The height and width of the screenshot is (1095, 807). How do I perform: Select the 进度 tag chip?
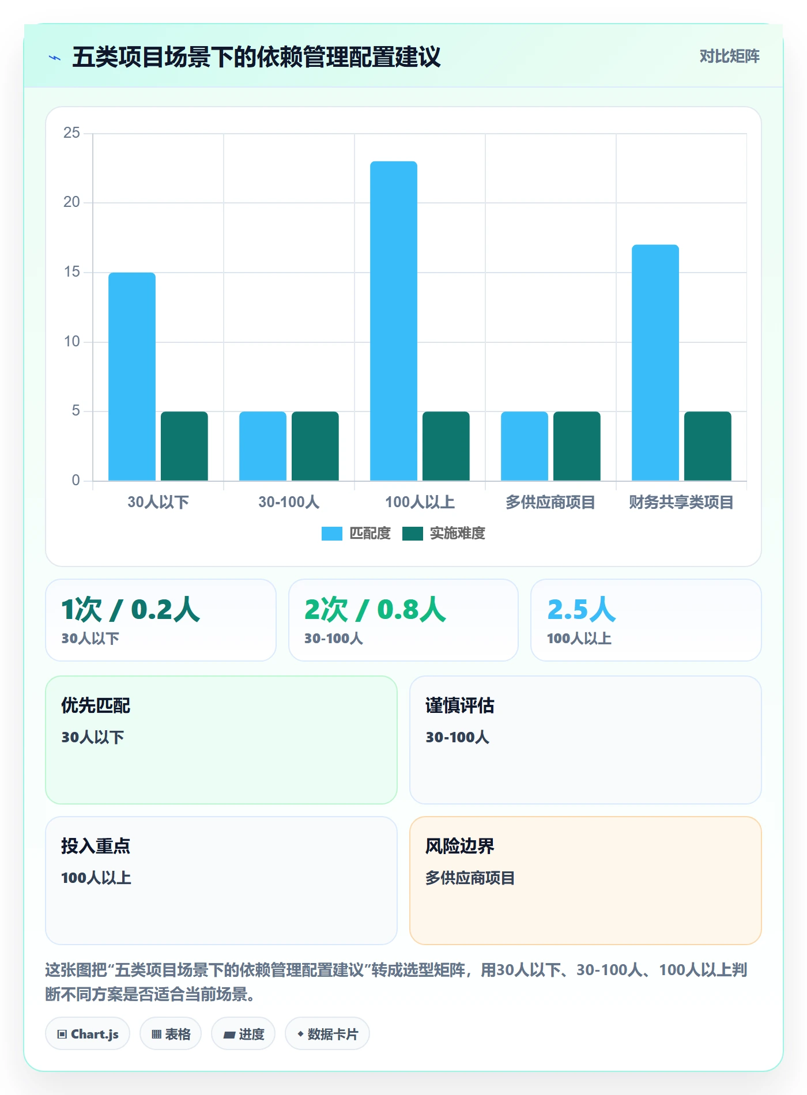pos(243,1034)
